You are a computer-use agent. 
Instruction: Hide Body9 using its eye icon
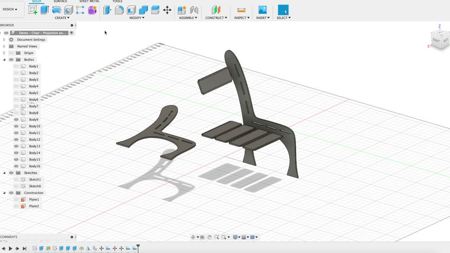coord(16,120)
